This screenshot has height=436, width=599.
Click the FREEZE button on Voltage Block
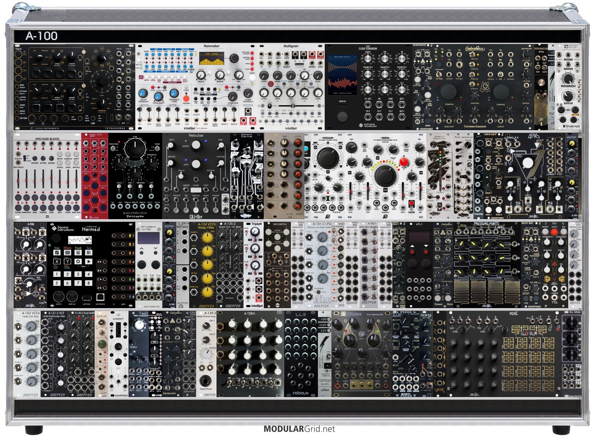[43, 207]
